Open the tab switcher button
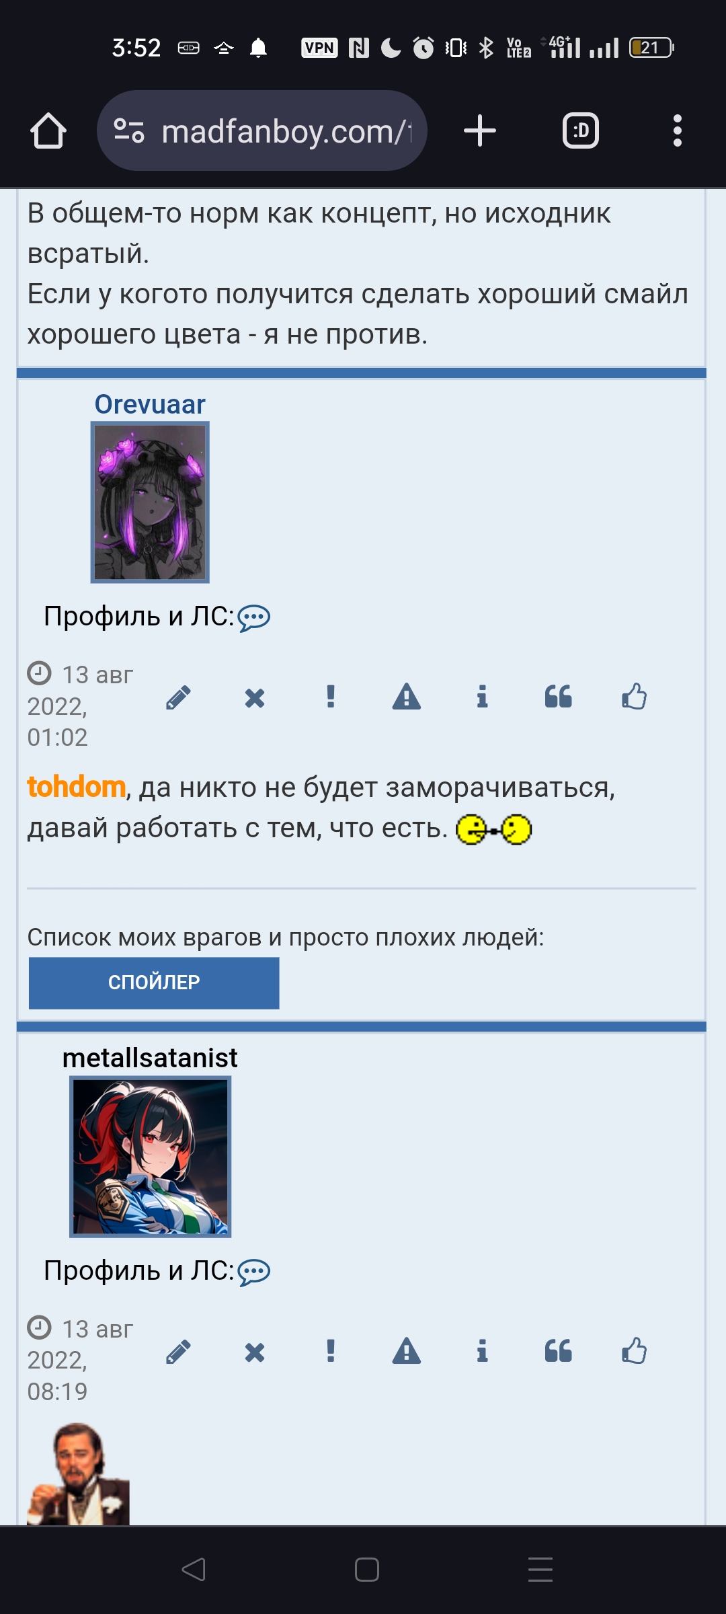 pos(581,130)
